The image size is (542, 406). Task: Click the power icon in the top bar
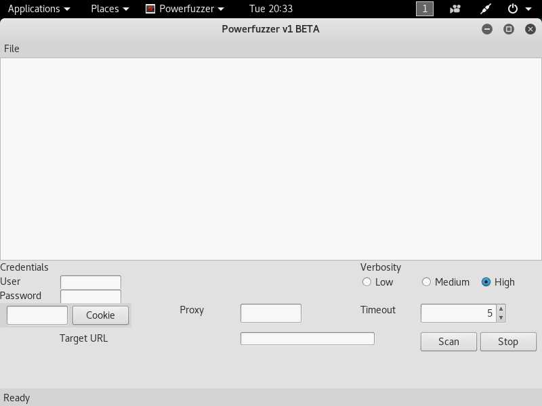tap(513, 9)
